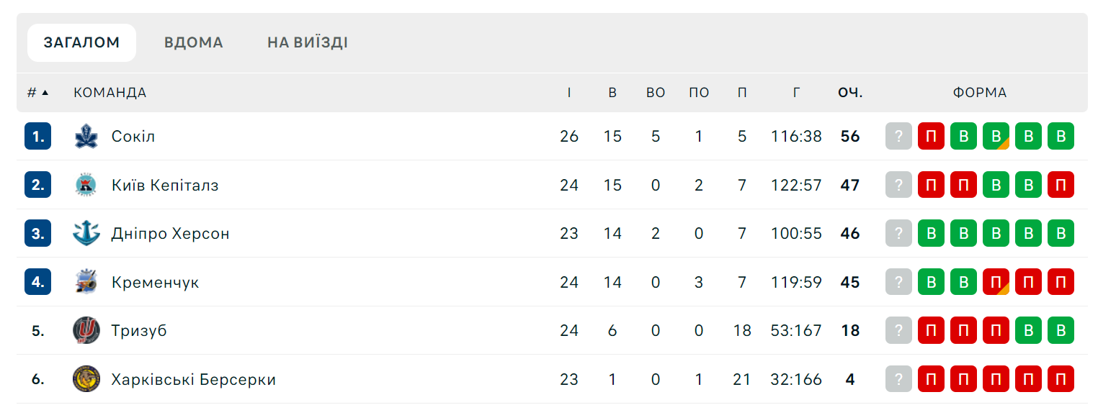Click the gray question mark in Тризуб's form
The width and height of the screenshot is (1098, 405).
pyautogui.click(x=898, y=330)
